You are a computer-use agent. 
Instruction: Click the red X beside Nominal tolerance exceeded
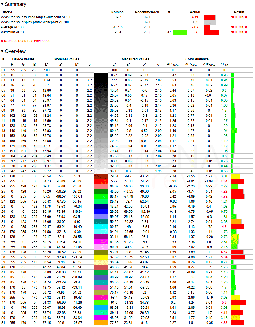pyautogui.click(x=2, y=41)
